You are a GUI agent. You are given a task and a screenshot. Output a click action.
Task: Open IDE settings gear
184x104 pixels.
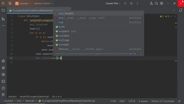pos(162,3)
